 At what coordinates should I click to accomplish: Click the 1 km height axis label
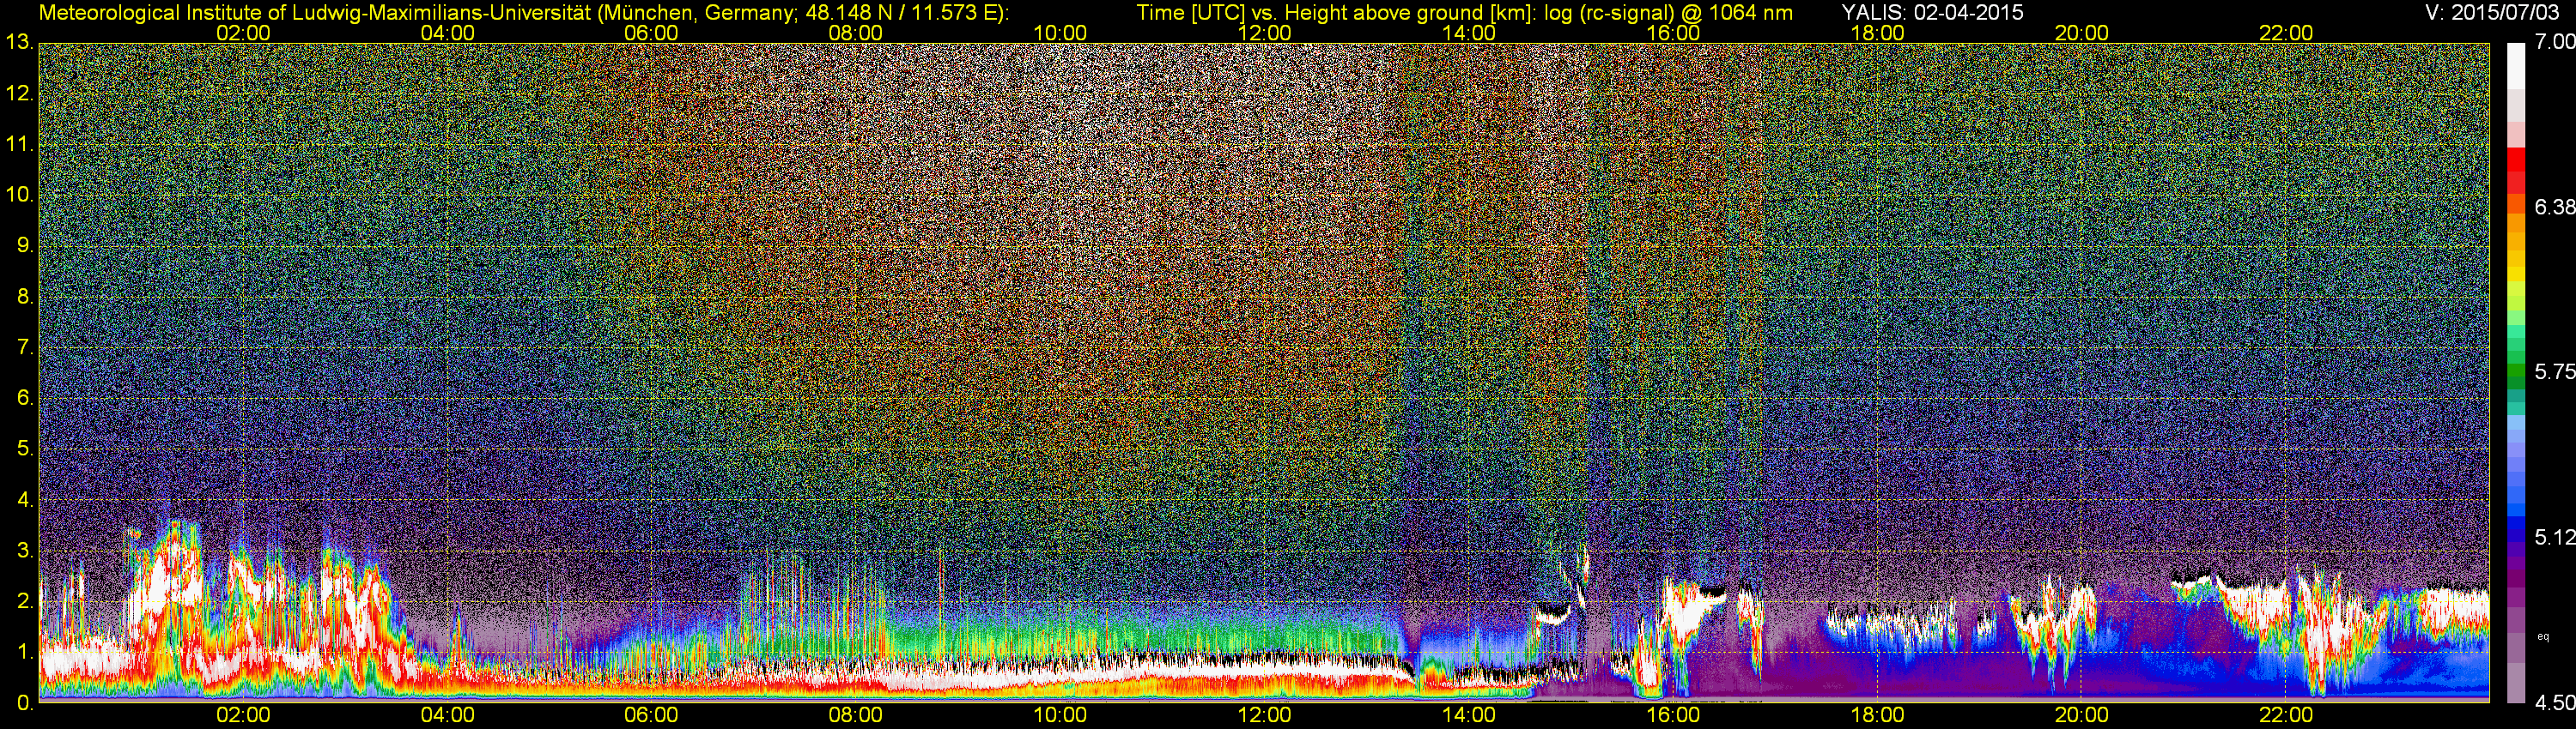coord(25,651)
